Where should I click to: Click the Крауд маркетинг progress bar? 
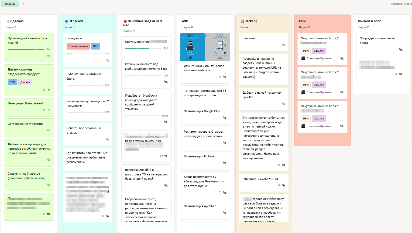coord(144,48)
